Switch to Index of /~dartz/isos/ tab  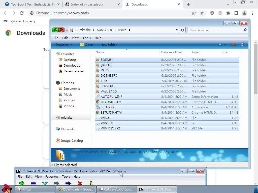pyautogui.click(x=92, y=5)
